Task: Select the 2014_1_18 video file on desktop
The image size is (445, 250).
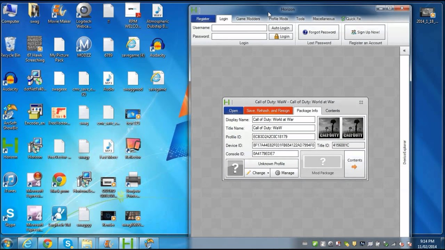Action: tap(427, 15)
